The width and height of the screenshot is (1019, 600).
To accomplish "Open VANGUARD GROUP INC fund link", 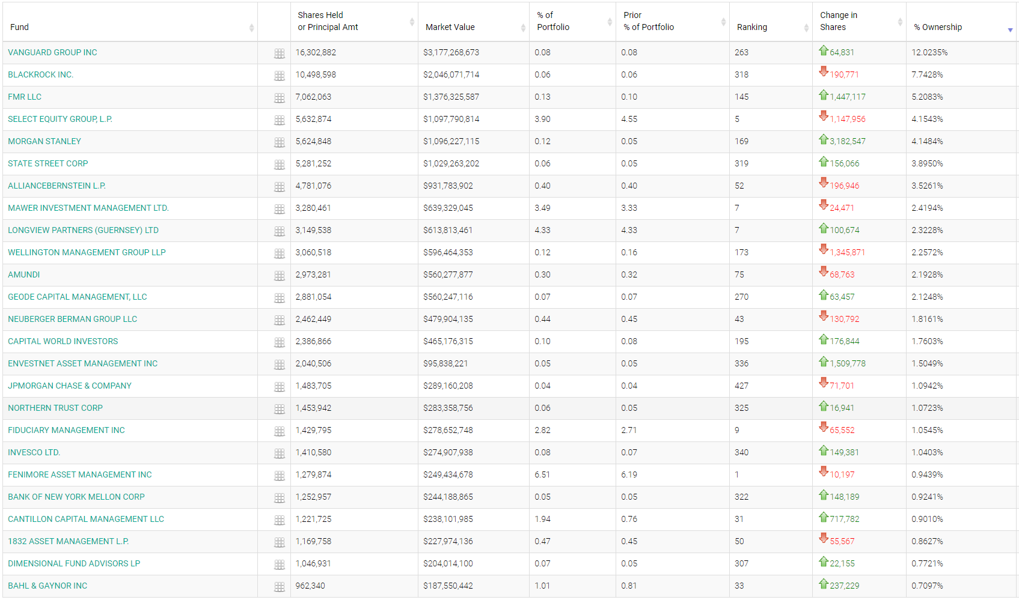I will [x=52, y=52].
